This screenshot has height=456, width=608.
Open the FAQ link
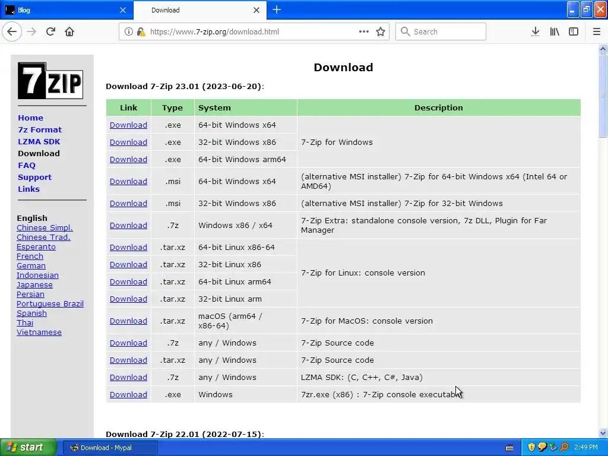[27, 166]
